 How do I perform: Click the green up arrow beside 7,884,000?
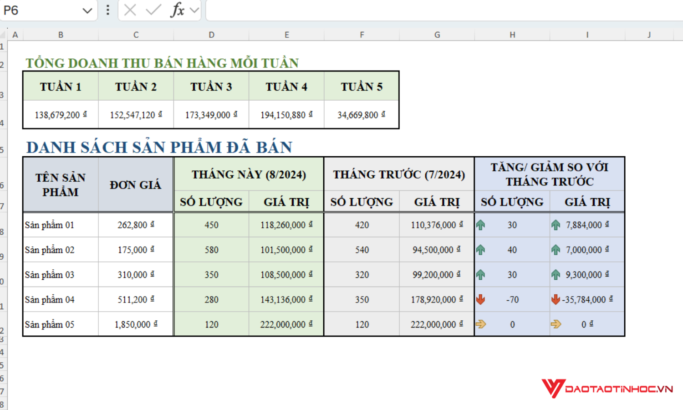556,225
